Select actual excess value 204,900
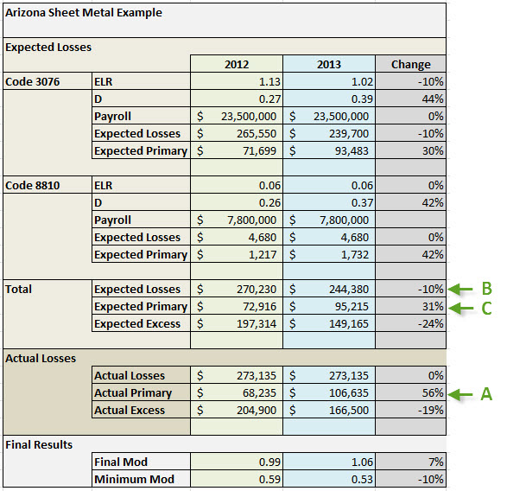Screen dimensions: 507x491 tap(237, 410)
